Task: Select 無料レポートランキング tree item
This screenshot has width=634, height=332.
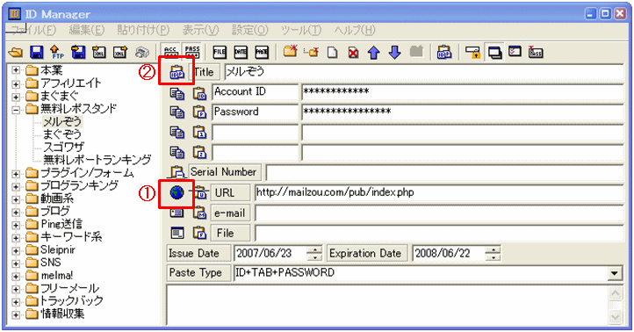Action: (x=97, y=160)
